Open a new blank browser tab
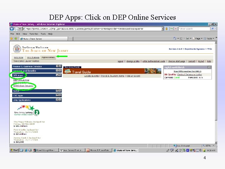This screenshot has width=225, height=169. point(70,39)
